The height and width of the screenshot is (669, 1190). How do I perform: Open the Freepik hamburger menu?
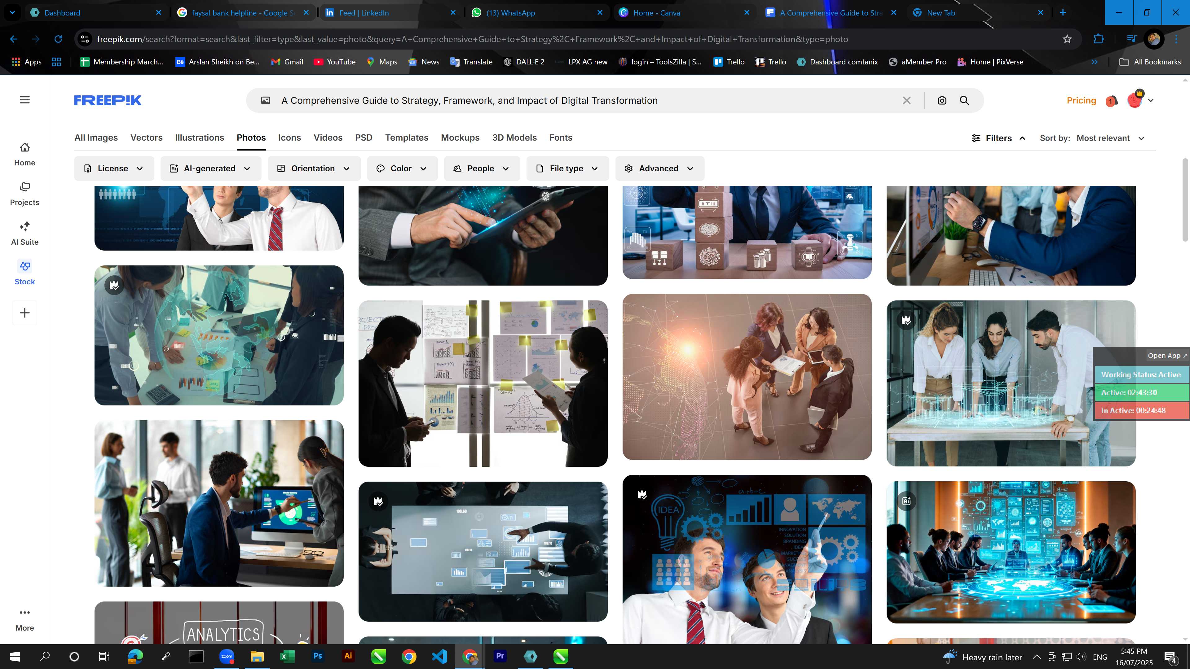point(25,100)
